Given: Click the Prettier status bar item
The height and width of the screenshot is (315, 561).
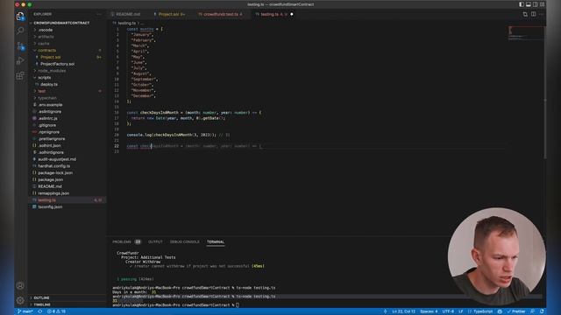Looking at the screenshot, I should (x=516, y=311).
